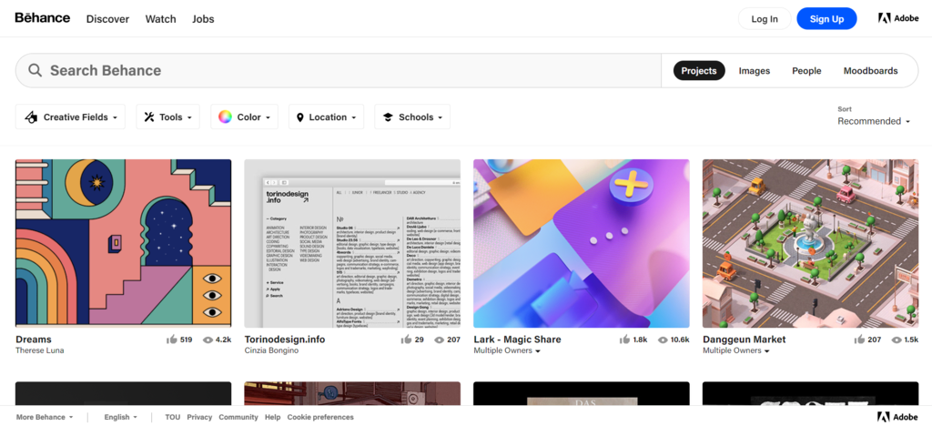932x426 pixels.
Task: Click the Behance logo
Action: point(42,18)
